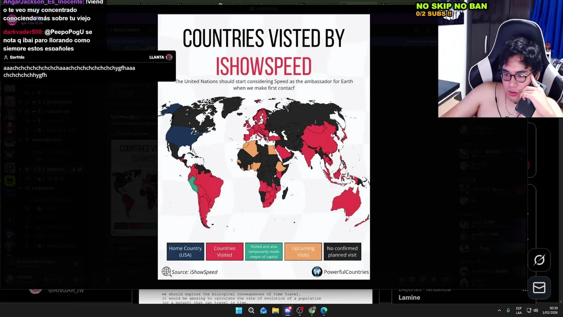
Task: Open the volume speaker tray icon
Action: [536, 310]
